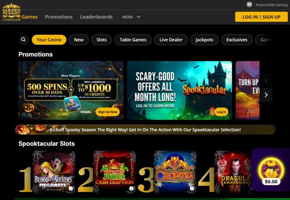This screenshot has width=290, height=200.
Task: Switch to Table Games category
Action: tap(133, 40)
